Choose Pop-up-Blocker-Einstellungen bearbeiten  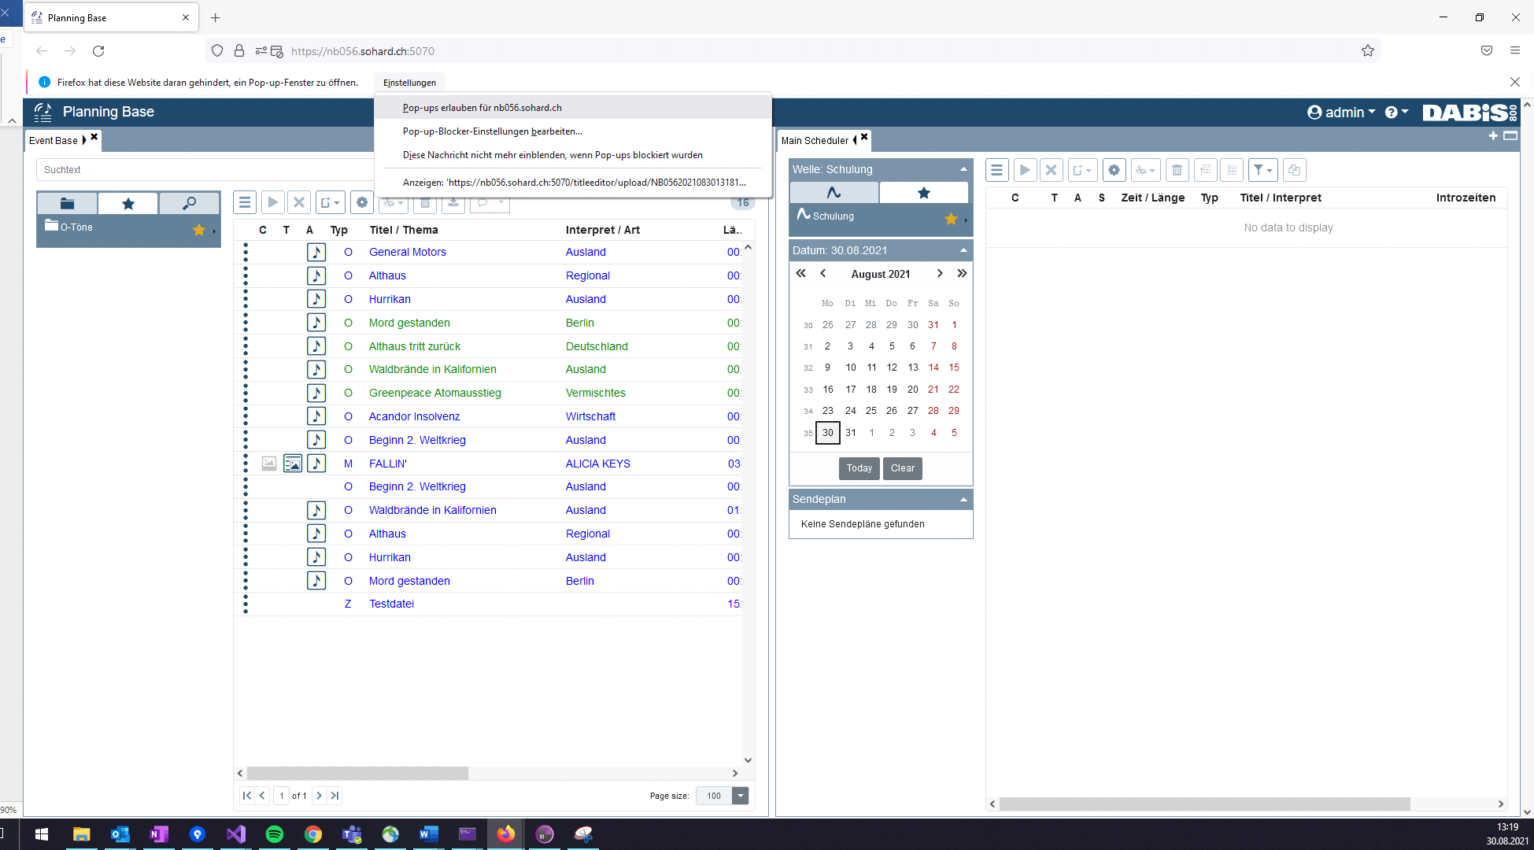492,131
